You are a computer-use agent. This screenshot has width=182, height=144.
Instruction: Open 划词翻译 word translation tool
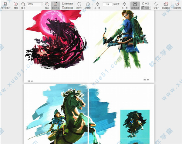coord(166,5)
